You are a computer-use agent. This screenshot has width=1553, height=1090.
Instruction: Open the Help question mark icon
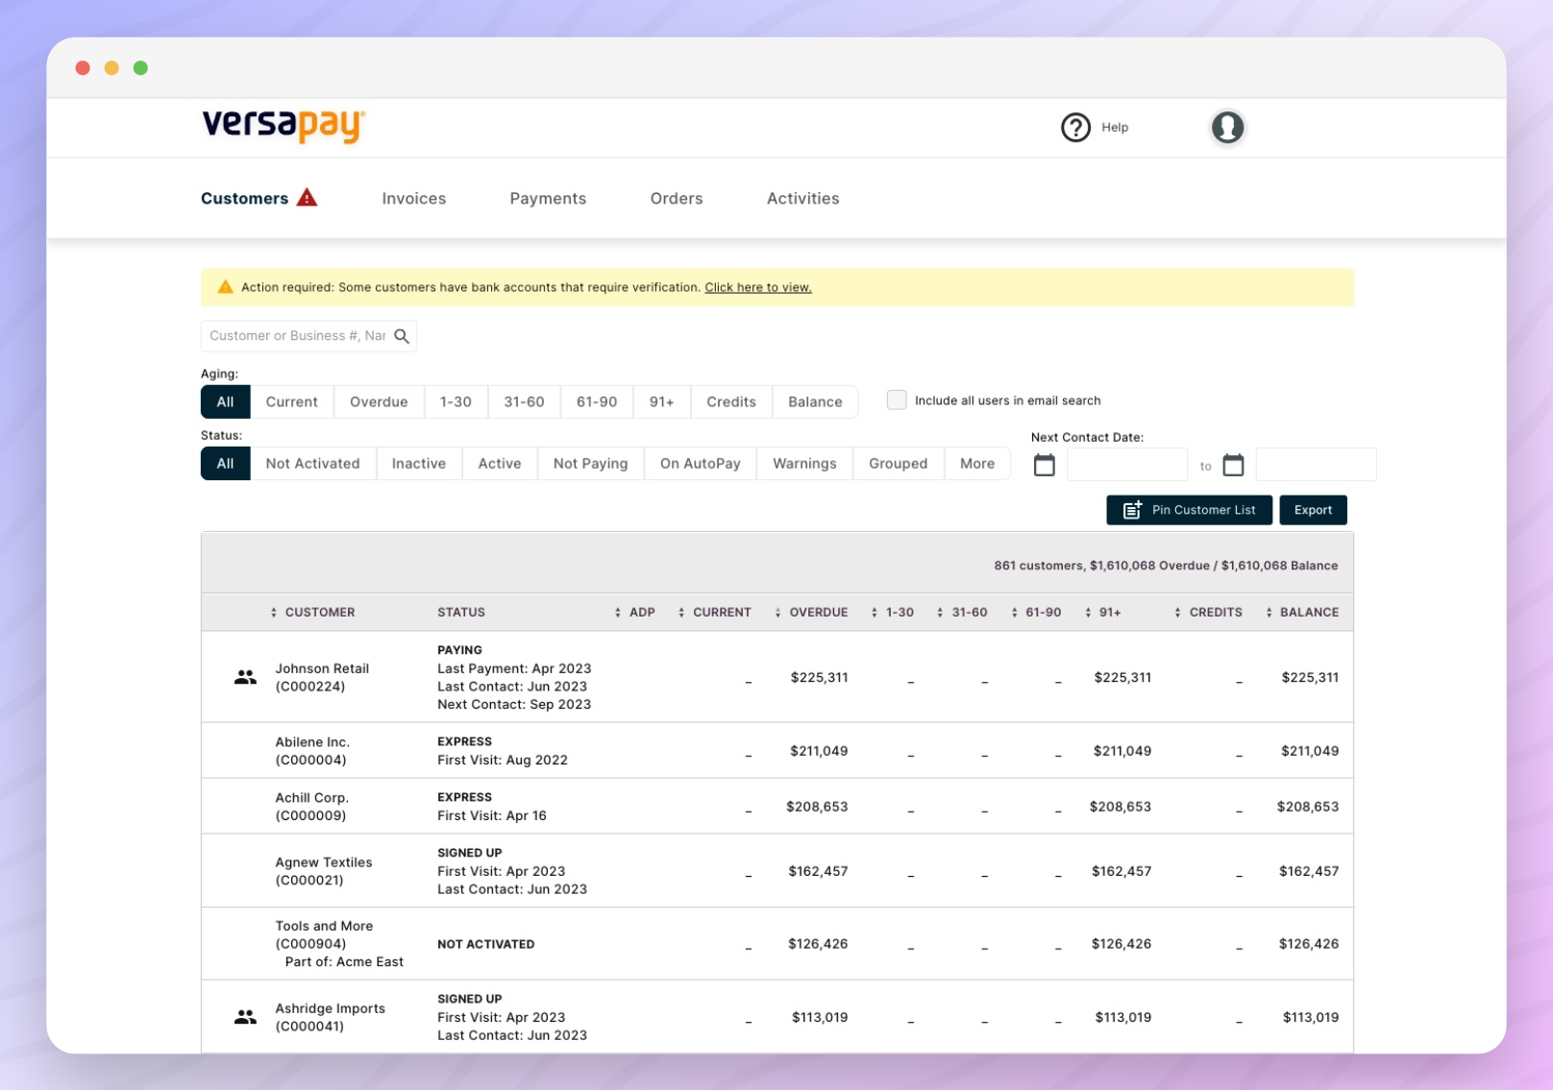coord(1075,127)
